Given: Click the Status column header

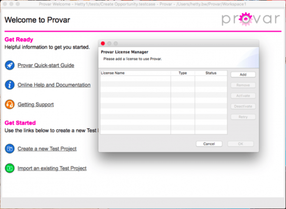Looking at the screenshot, I should point(211,73).
